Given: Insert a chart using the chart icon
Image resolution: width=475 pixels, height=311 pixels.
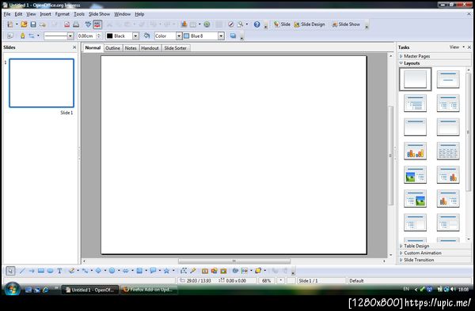Looking at the screenshot, I should tap(184, 24).
